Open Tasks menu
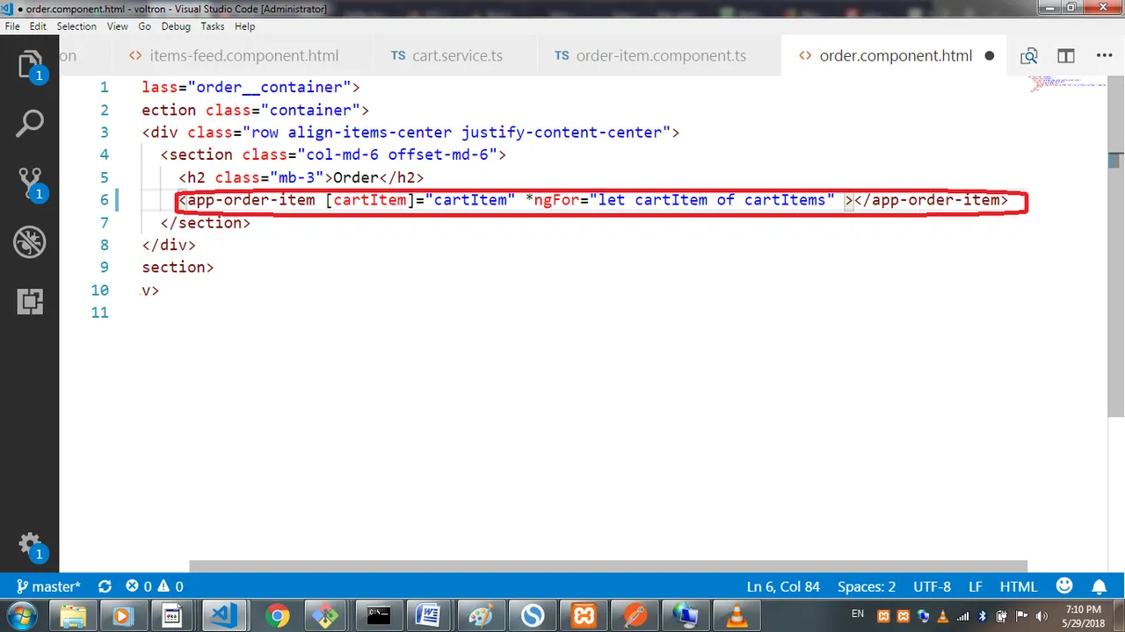 tap(213, 26)
